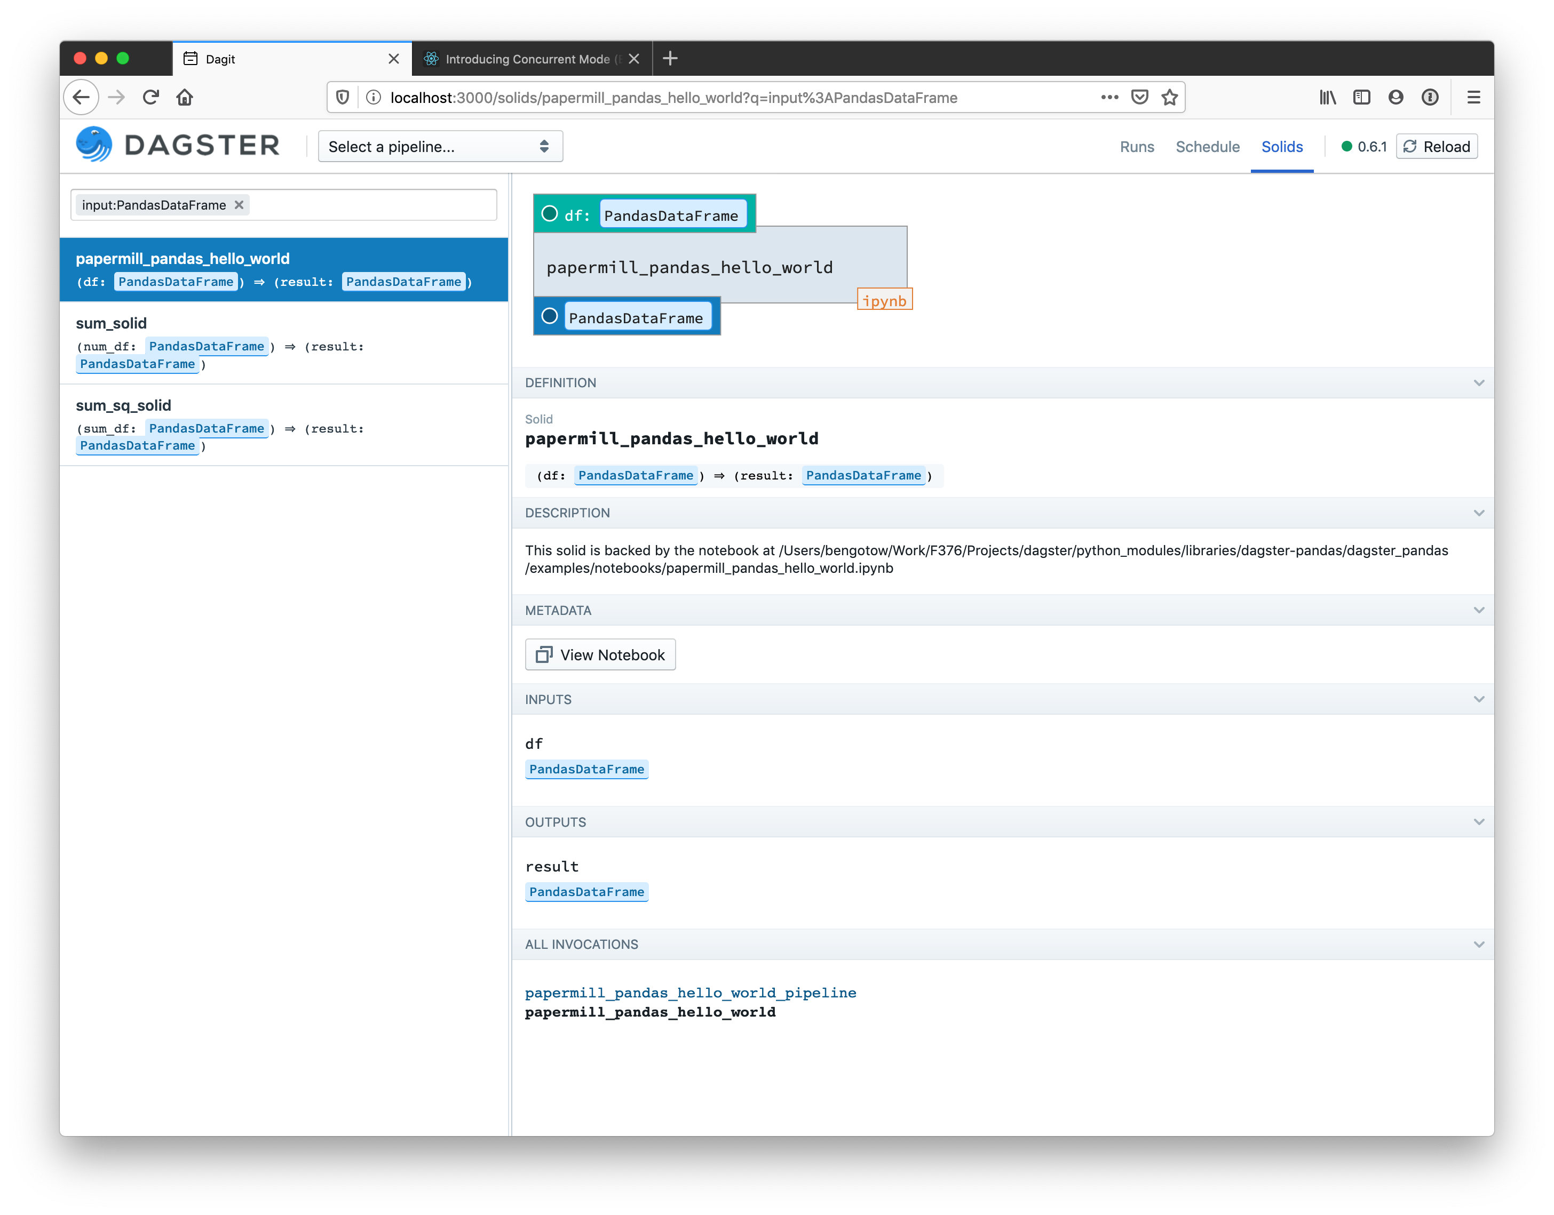Open the browser home page icon
This screenshot has width=1554, height=1215.
(185, 98)
